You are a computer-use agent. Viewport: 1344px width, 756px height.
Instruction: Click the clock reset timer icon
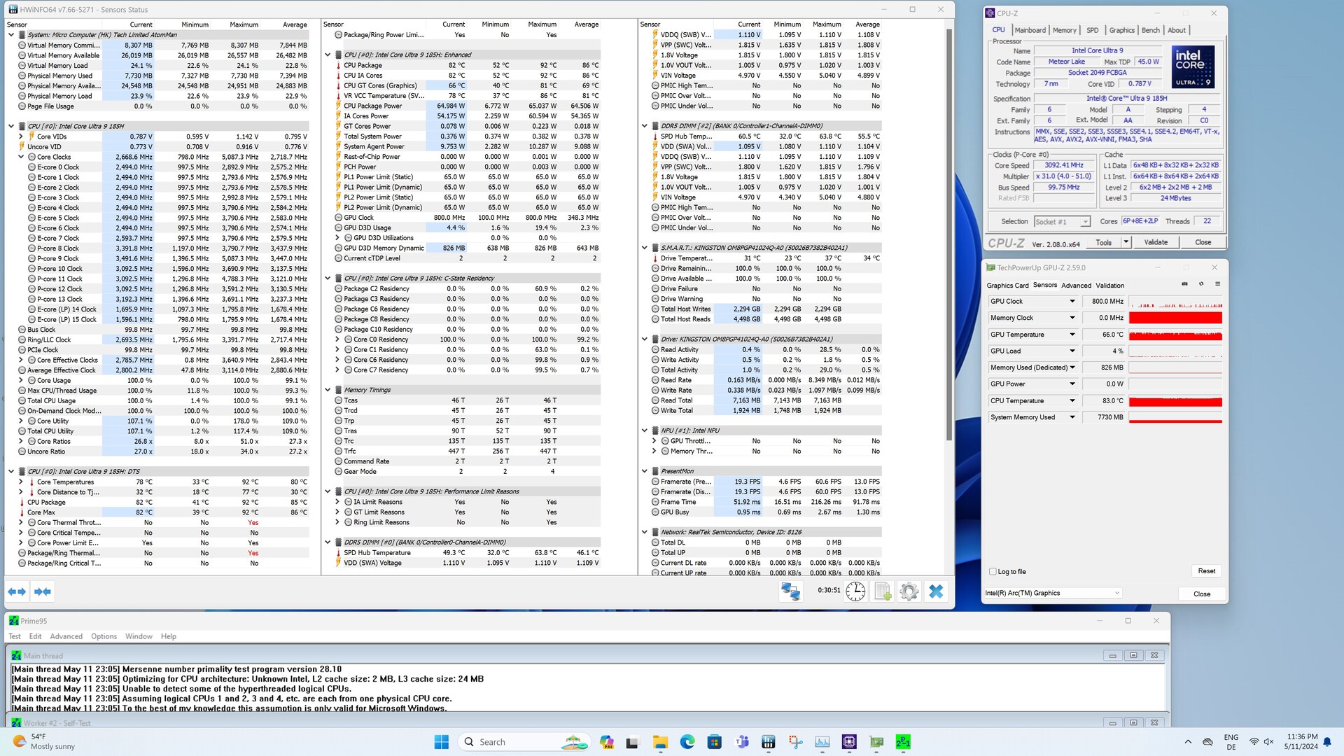(855, 591)
